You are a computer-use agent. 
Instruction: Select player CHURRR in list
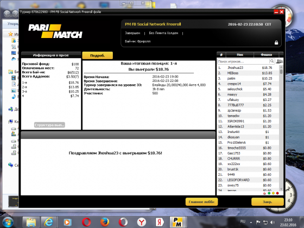pos(248,159)
